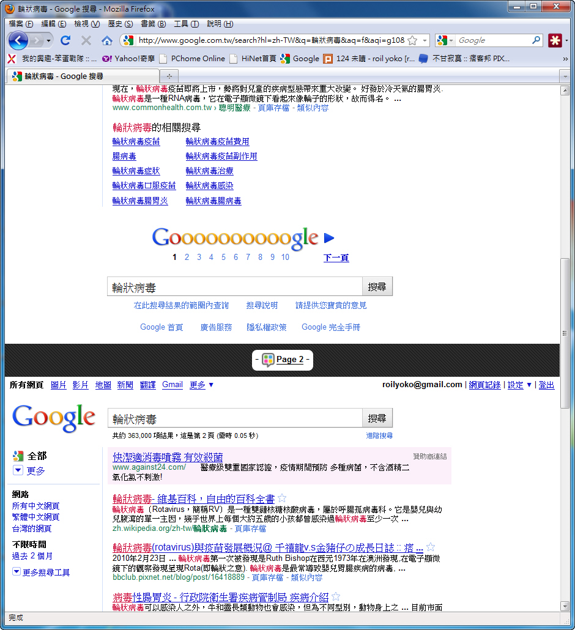Open a new tab with plus button
This screenshot has height=630, width=575.
(x=169, y=76)
